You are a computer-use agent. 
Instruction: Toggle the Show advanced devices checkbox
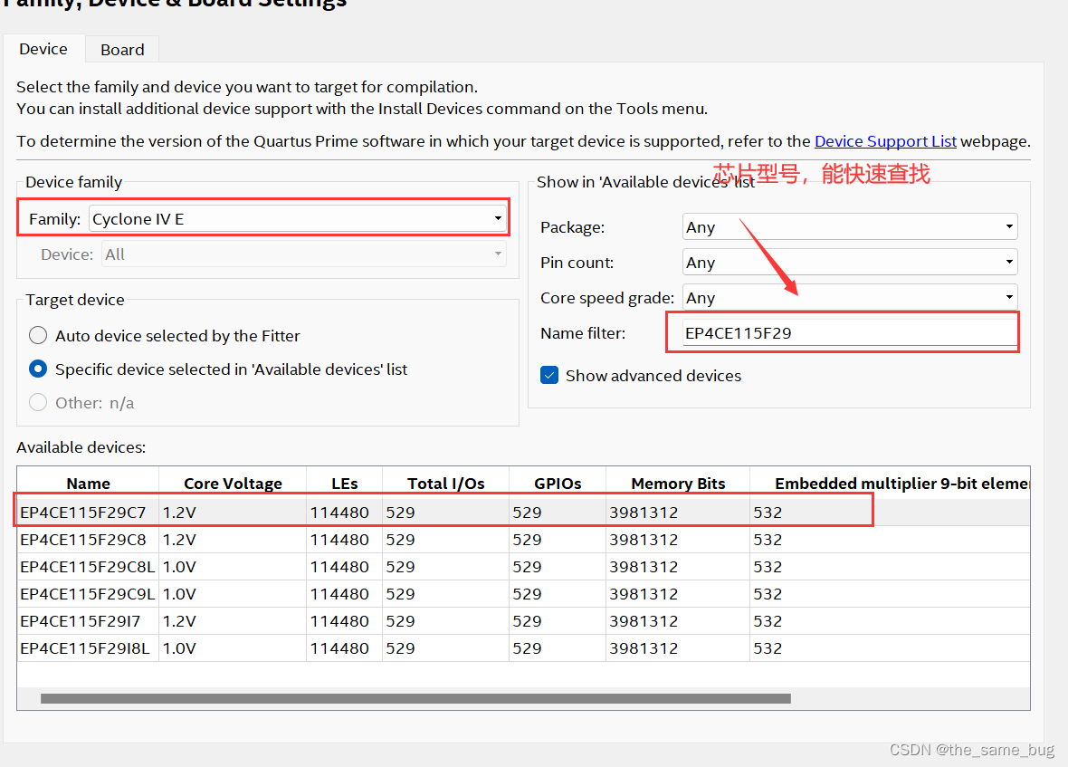tap(549, 375)
